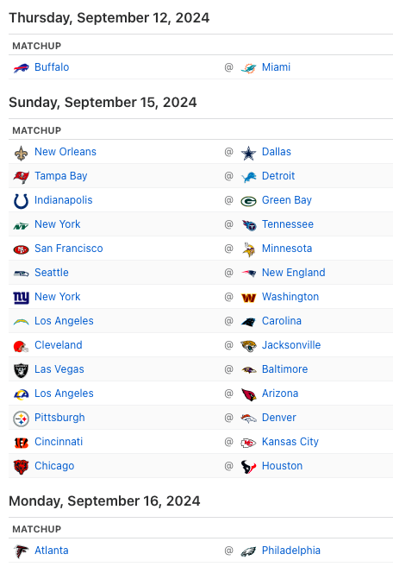Click the Miami Dolphins logo icon
Viewport: 393px width, 573px height.
tap(248, 67)
